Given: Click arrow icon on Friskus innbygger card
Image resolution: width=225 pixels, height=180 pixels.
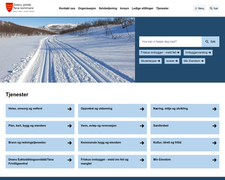Looking at the screenshot, I should pyautogui.click(x=142, y=160).
